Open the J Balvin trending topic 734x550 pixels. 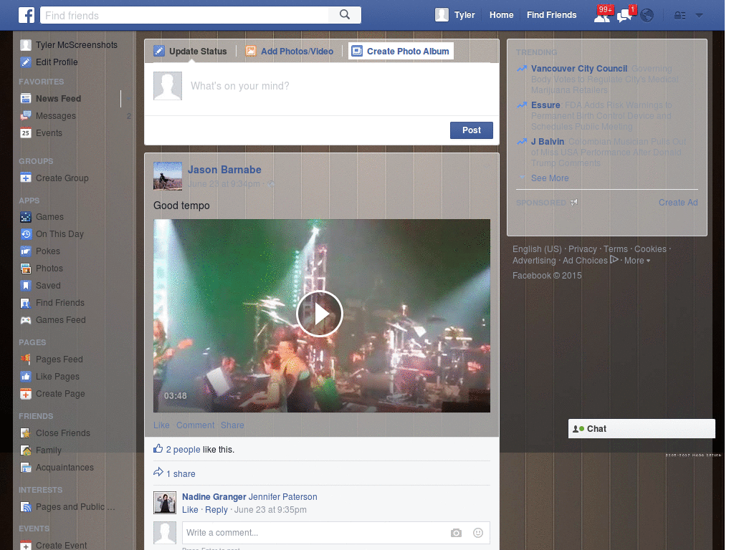pos(547,142)
